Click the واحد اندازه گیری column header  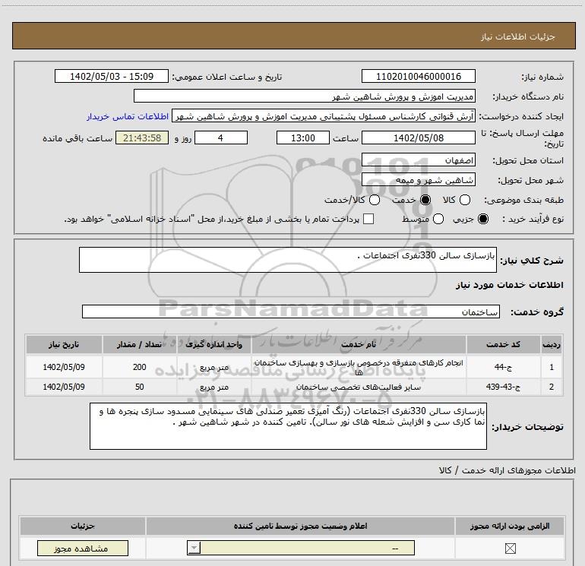point(213,344)
